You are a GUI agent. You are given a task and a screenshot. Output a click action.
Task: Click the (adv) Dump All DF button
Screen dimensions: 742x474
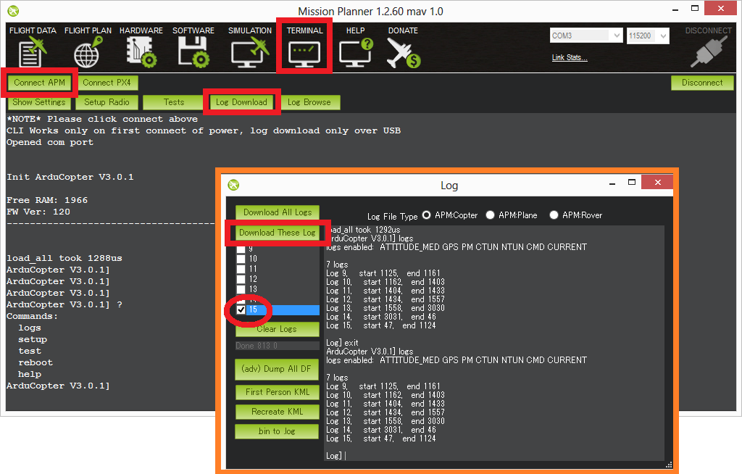pyautogui.click(x=276, y=369)
